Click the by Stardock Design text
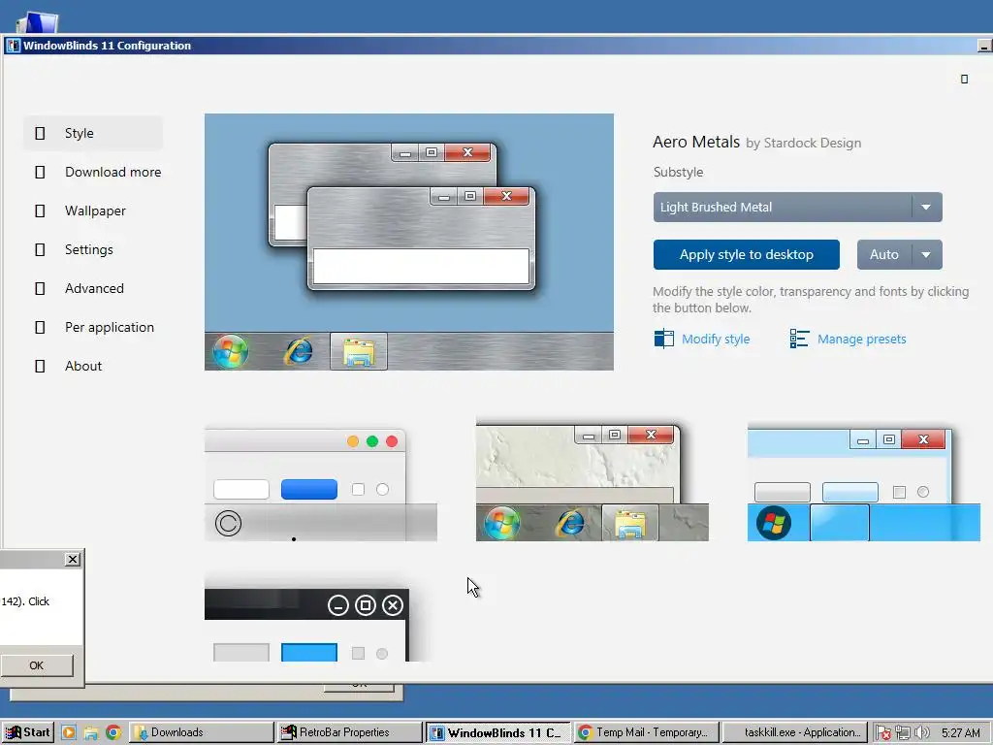Image resolution: width=993 pixels, height=745 pixels. pos(804,144)
